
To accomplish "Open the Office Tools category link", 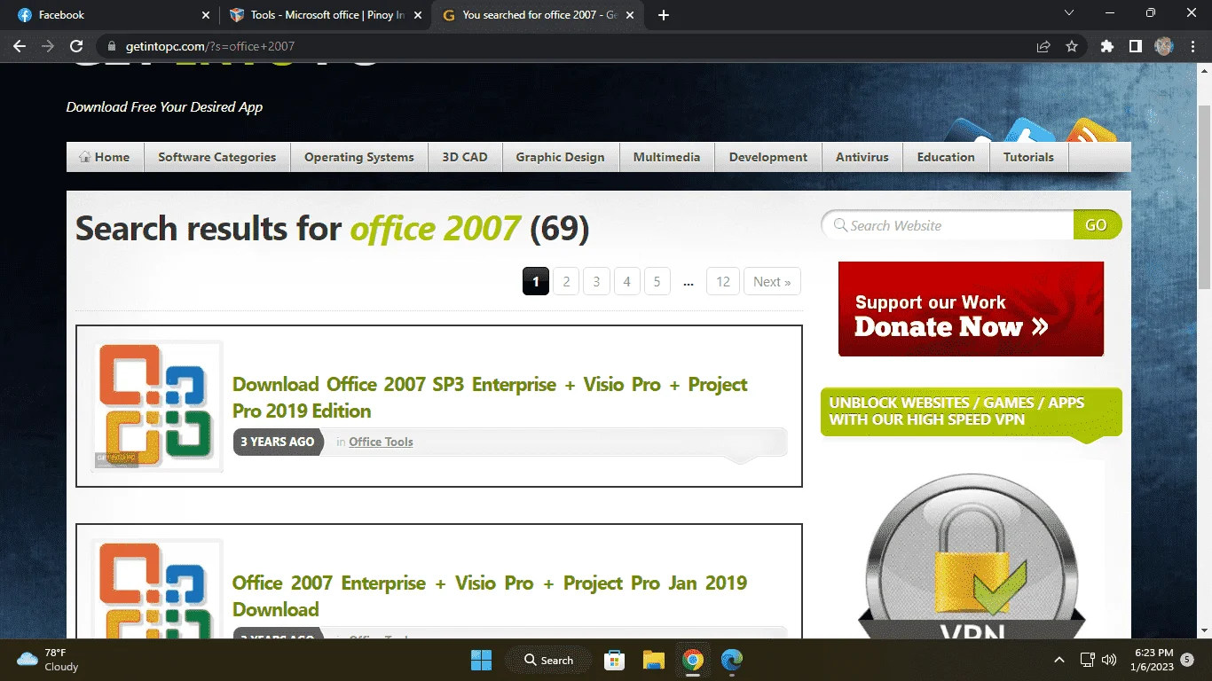I will 381,442.
